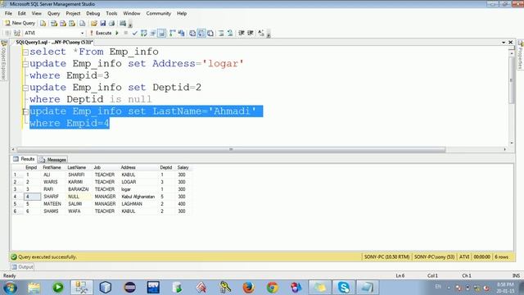Open the File menu
This screenshot has height=295, width=524.
tap(8, 13)
